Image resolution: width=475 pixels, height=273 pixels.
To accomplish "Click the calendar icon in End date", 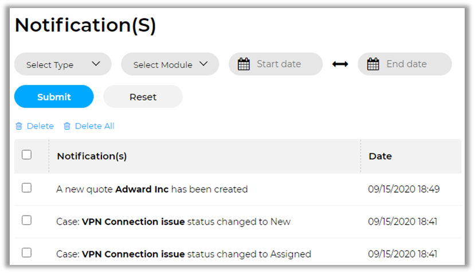I will pyautogui.click(x=373, y=64).
